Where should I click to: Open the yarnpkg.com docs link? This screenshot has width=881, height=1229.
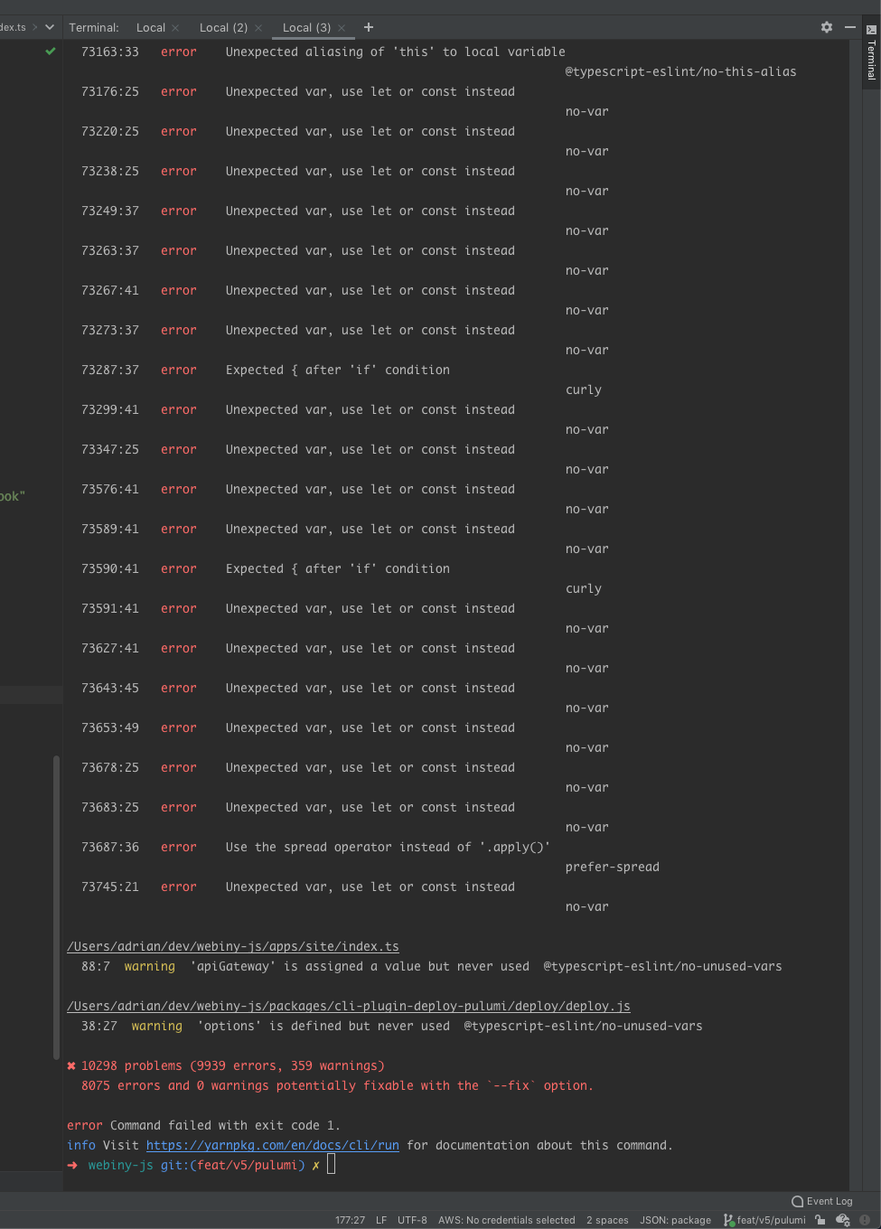click(273, 1145)
